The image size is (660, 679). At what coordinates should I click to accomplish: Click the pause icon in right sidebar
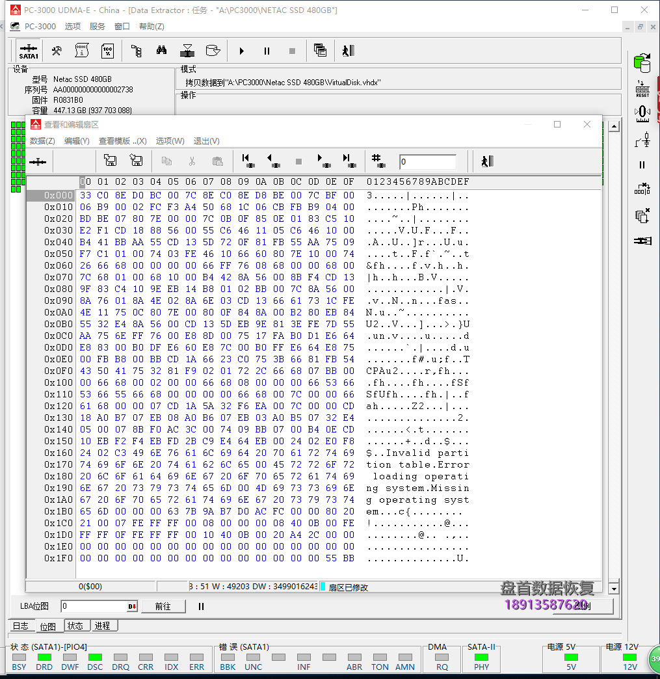point(642,165)
